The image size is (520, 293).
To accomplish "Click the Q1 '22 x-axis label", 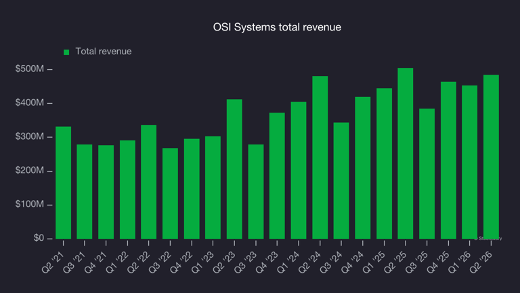I will tap(117, 262).
